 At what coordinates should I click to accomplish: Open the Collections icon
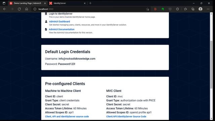[x=193, y=9]
